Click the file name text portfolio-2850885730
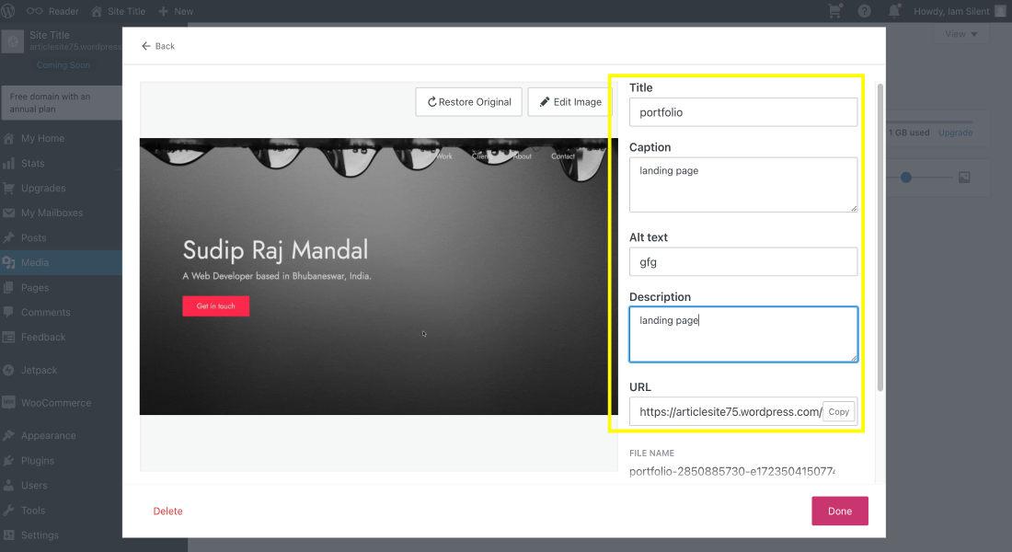1012x552 pixels. pyautogui.click(x=732, y=471)
